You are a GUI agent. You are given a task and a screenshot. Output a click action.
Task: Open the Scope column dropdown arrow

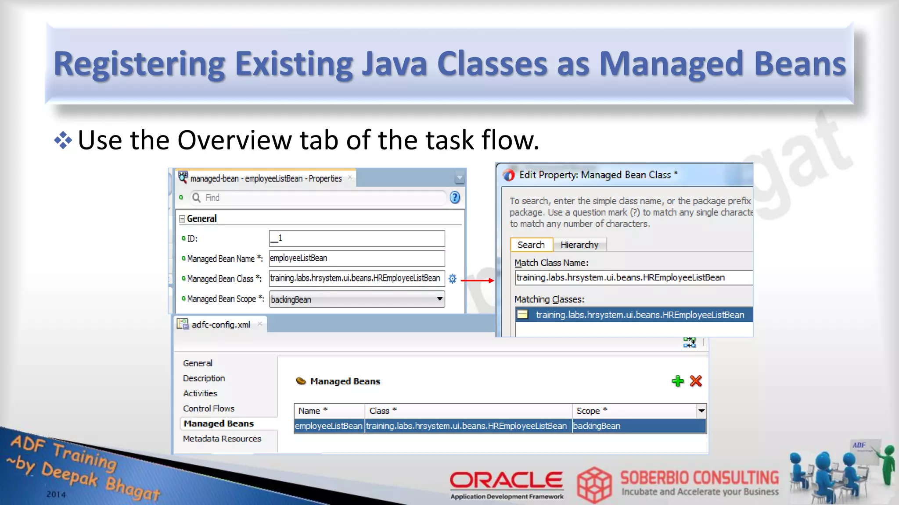tap(701, 411)
